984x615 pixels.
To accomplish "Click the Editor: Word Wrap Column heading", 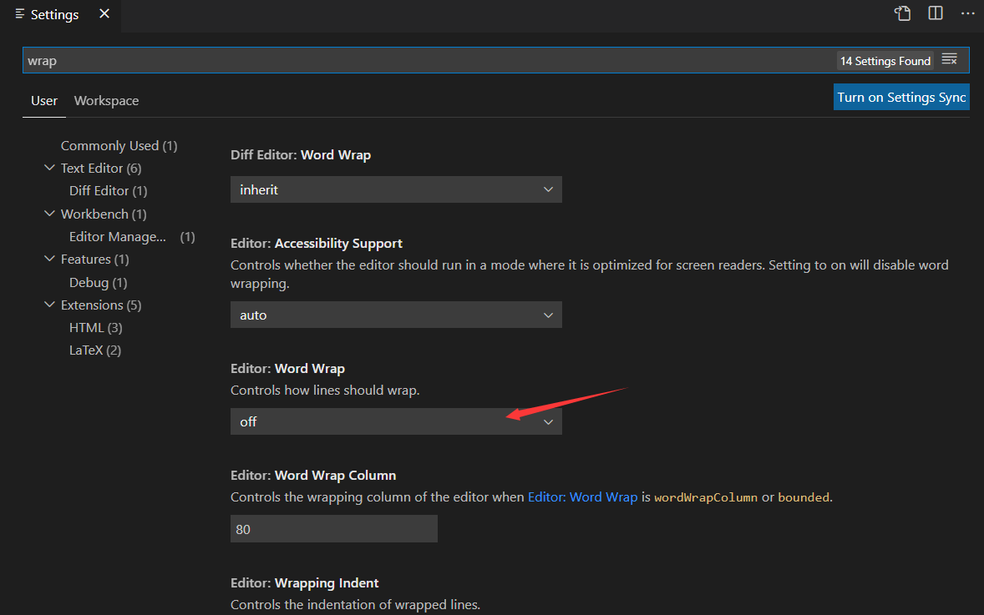I will (x=313, y=475).
